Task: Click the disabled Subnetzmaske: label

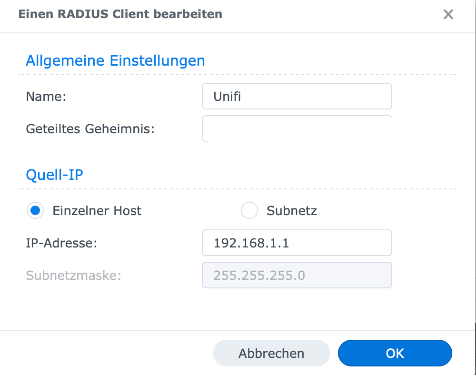Action: [73, 276]
